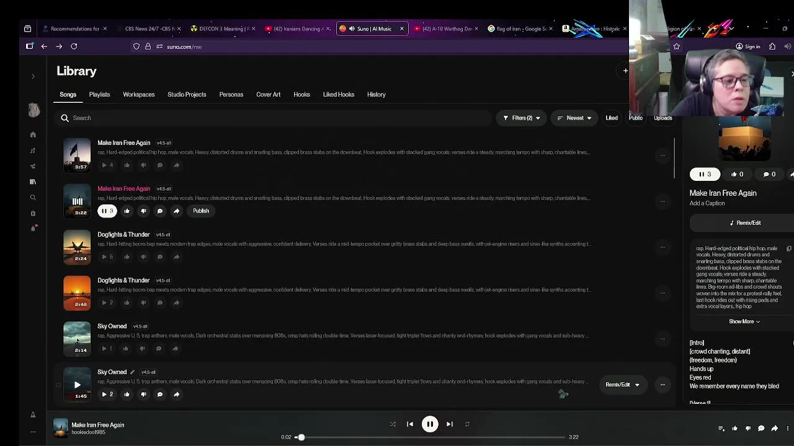Click Add a Caption link
794x446 pixels.
pos(707,203)
